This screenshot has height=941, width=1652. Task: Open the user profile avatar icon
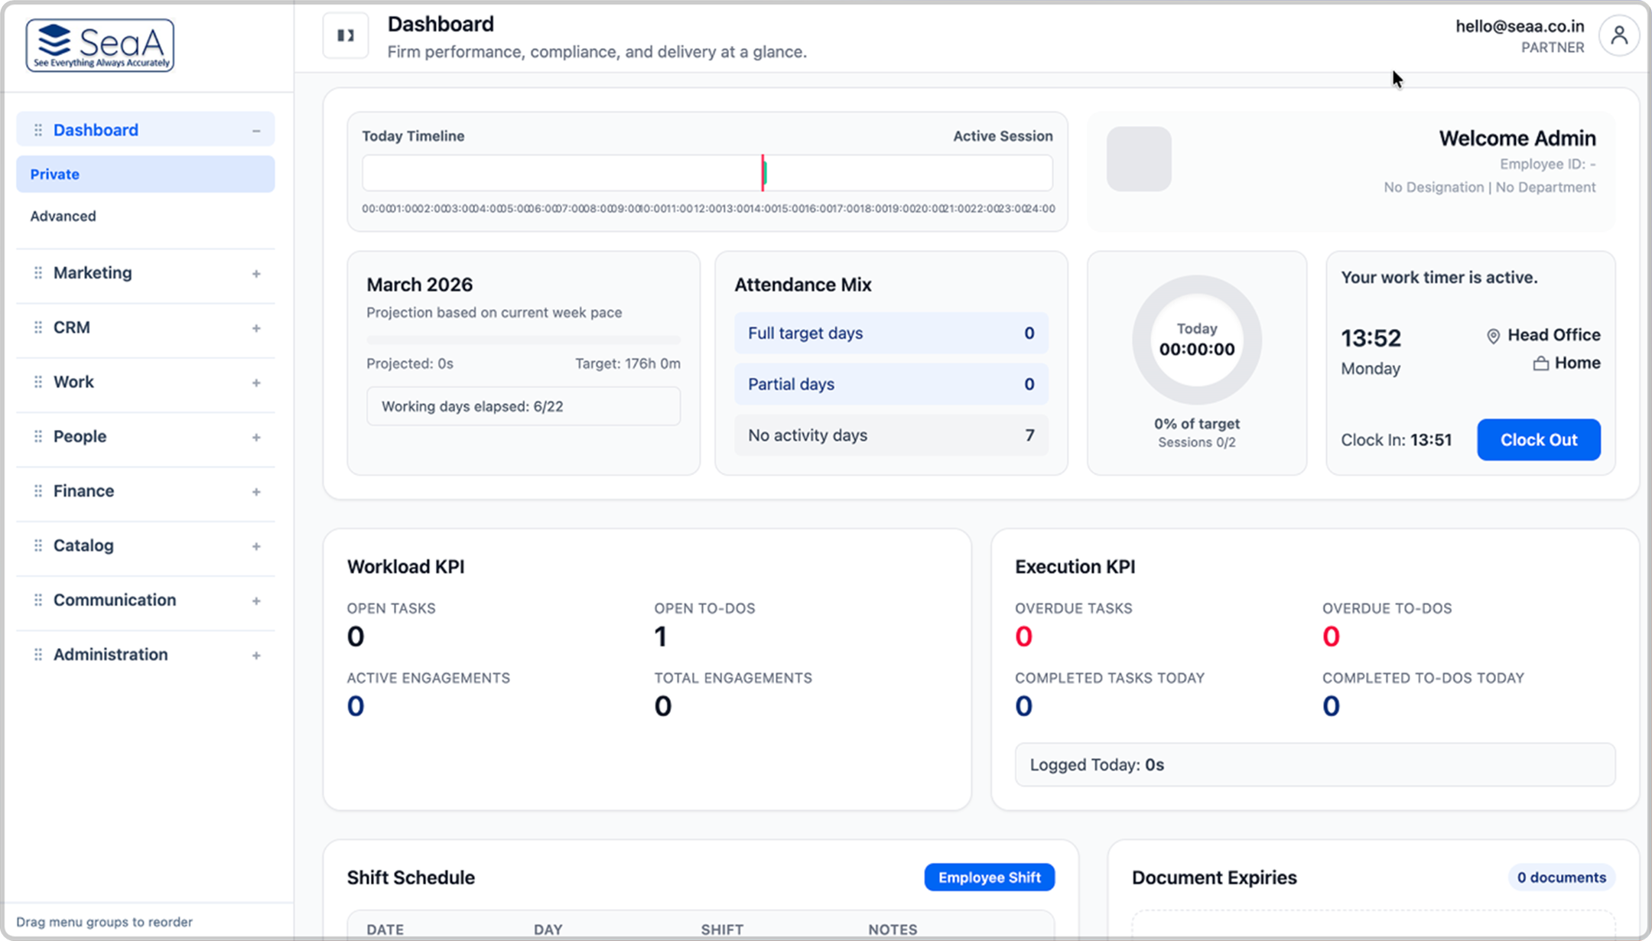pyautogui.click(x=1618, y=35)
